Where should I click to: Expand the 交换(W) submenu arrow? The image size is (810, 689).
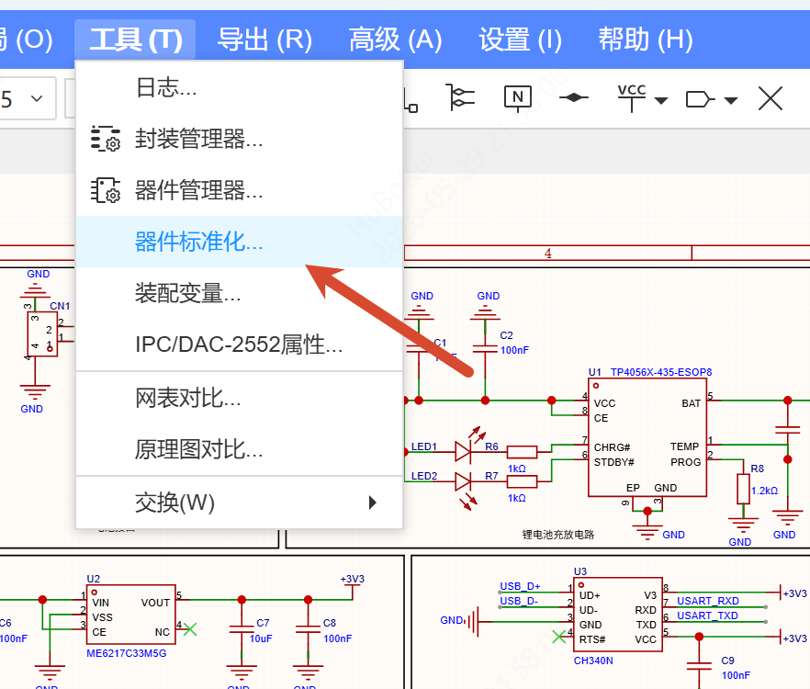point(373,503)
